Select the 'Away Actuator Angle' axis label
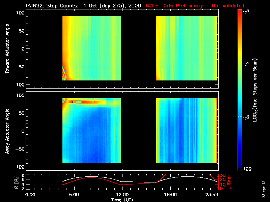Image resolution: width=270 pixels, height=202 pixels. (6, 131)
